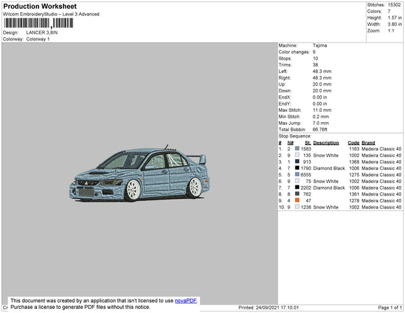Pick the Diamond Black swatch in row 4
Viewport: 405px width, 313px height.
click(297, 168)
